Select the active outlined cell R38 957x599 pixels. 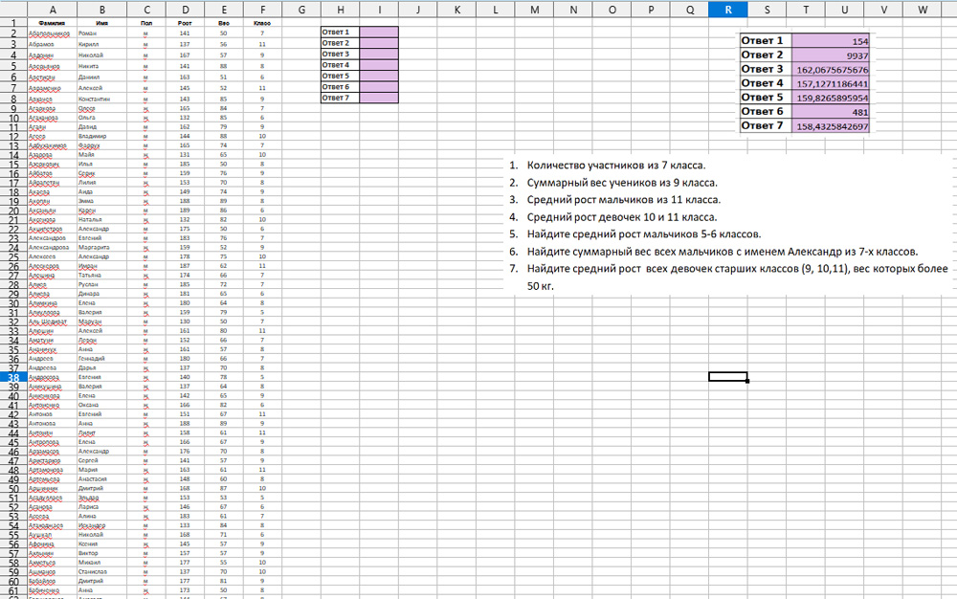coord(728,376)
